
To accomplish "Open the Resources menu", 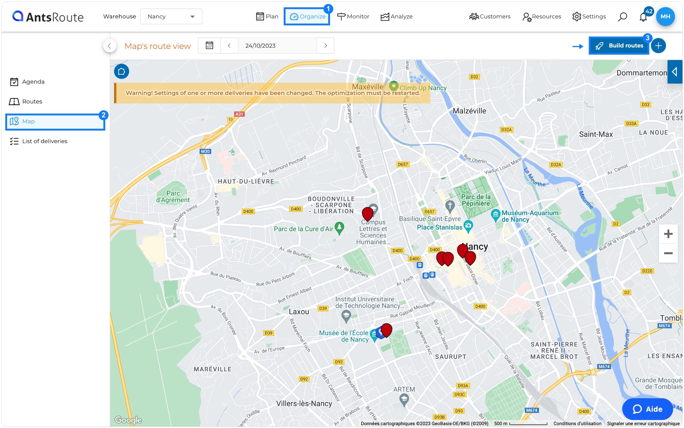I will coord(542,16).
